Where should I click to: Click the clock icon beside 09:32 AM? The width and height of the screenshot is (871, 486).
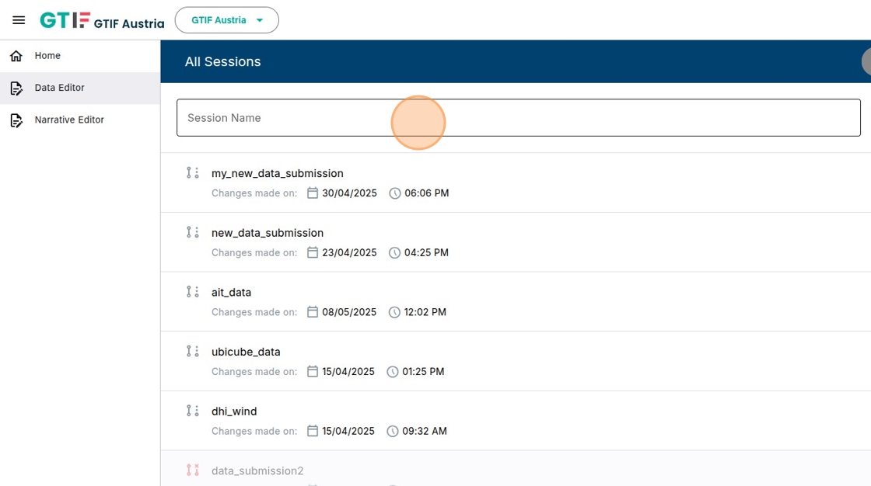[393, 431]
